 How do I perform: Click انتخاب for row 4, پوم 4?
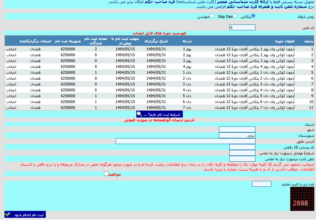(x=11, y=67)
